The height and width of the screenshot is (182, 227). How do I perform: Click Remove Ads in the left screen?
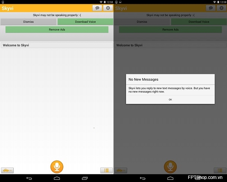click(57, 30)
